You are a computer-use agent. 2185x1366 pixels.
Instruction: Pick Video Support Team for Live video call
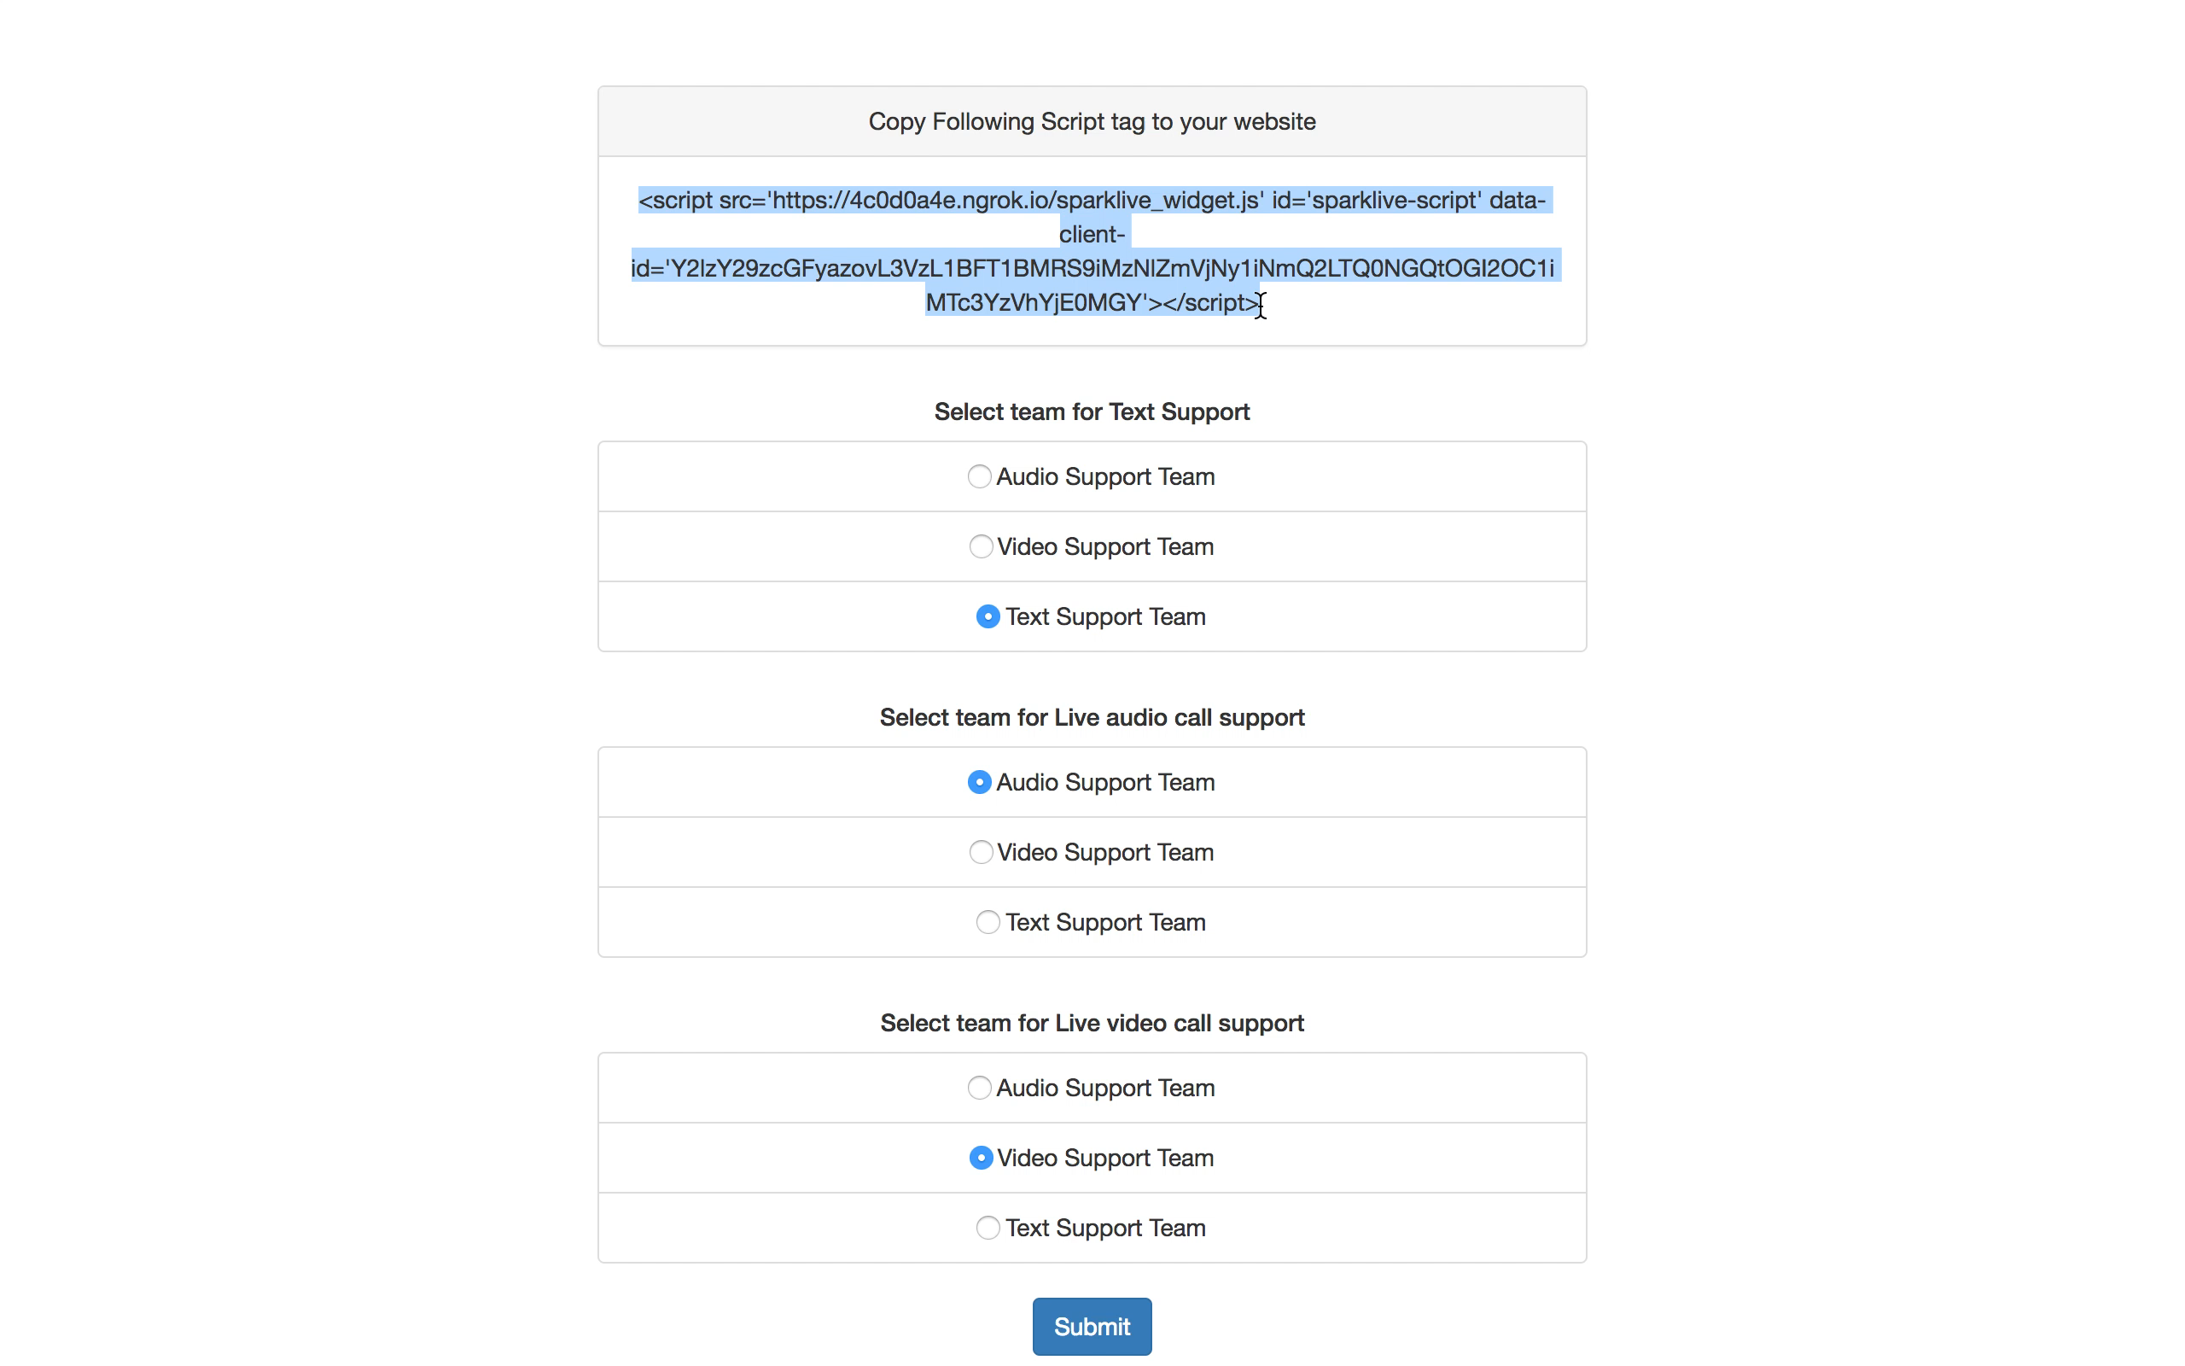(x=981, y=1158)
